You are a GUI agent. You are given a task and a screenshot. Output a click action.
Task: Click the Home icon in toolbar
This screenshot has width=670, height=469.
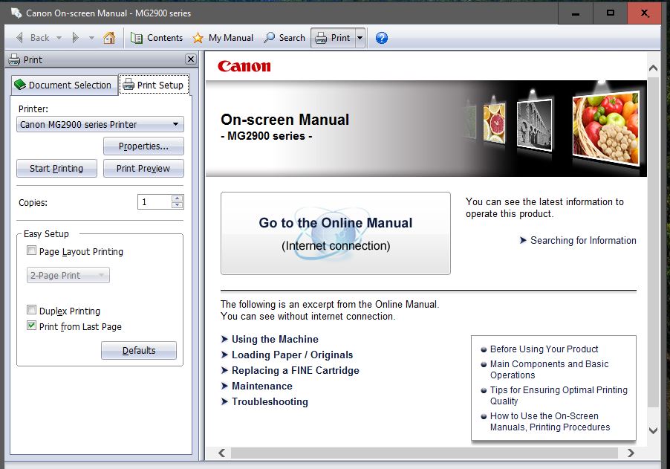(x=109, y=38)
